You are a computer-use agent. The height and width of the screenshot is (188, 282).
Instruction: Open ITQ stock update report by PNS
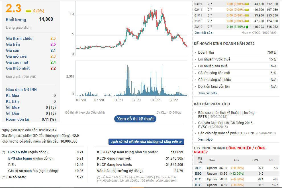click(x=237, y=133)
